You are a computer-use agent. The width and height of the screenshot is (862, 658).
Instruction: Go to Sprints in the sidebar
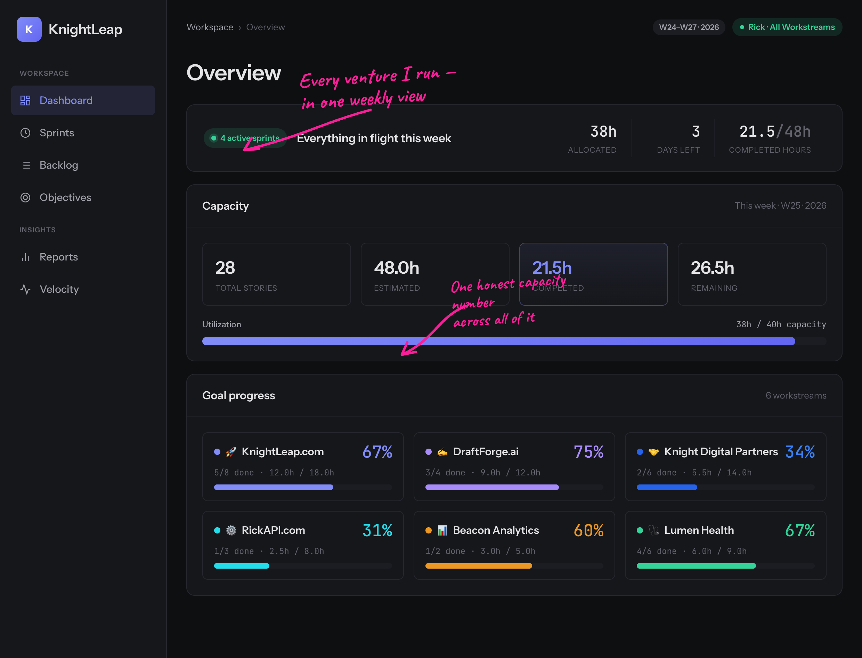pyautogui.click(x=83, y=133)
